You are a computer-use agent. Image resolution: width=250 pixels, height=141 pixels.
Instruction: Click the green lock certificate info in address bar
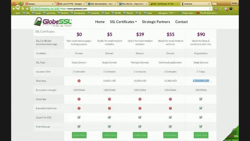(45, 9)
